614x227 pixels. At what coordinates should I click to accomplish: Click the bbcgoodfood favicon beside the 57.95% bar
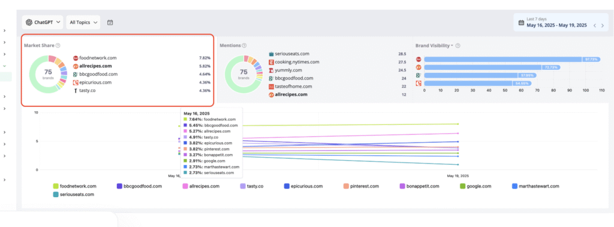tap(418, 75)
